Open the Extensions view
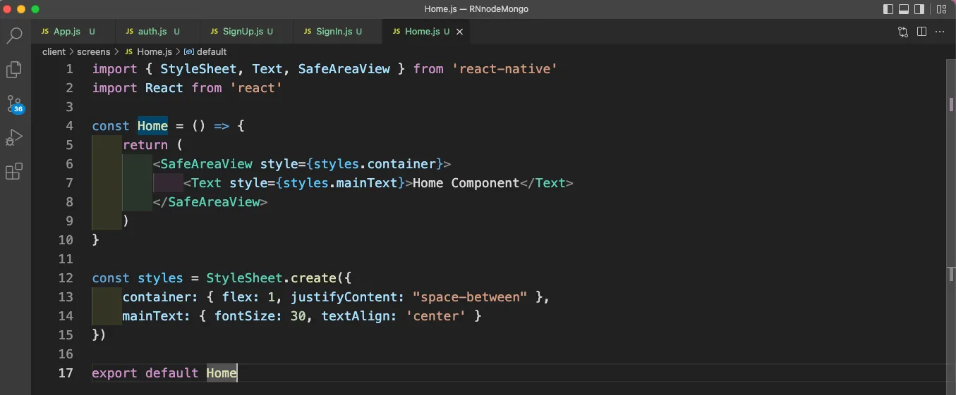This screenshot has height=395, width=956. coord(14,171)
